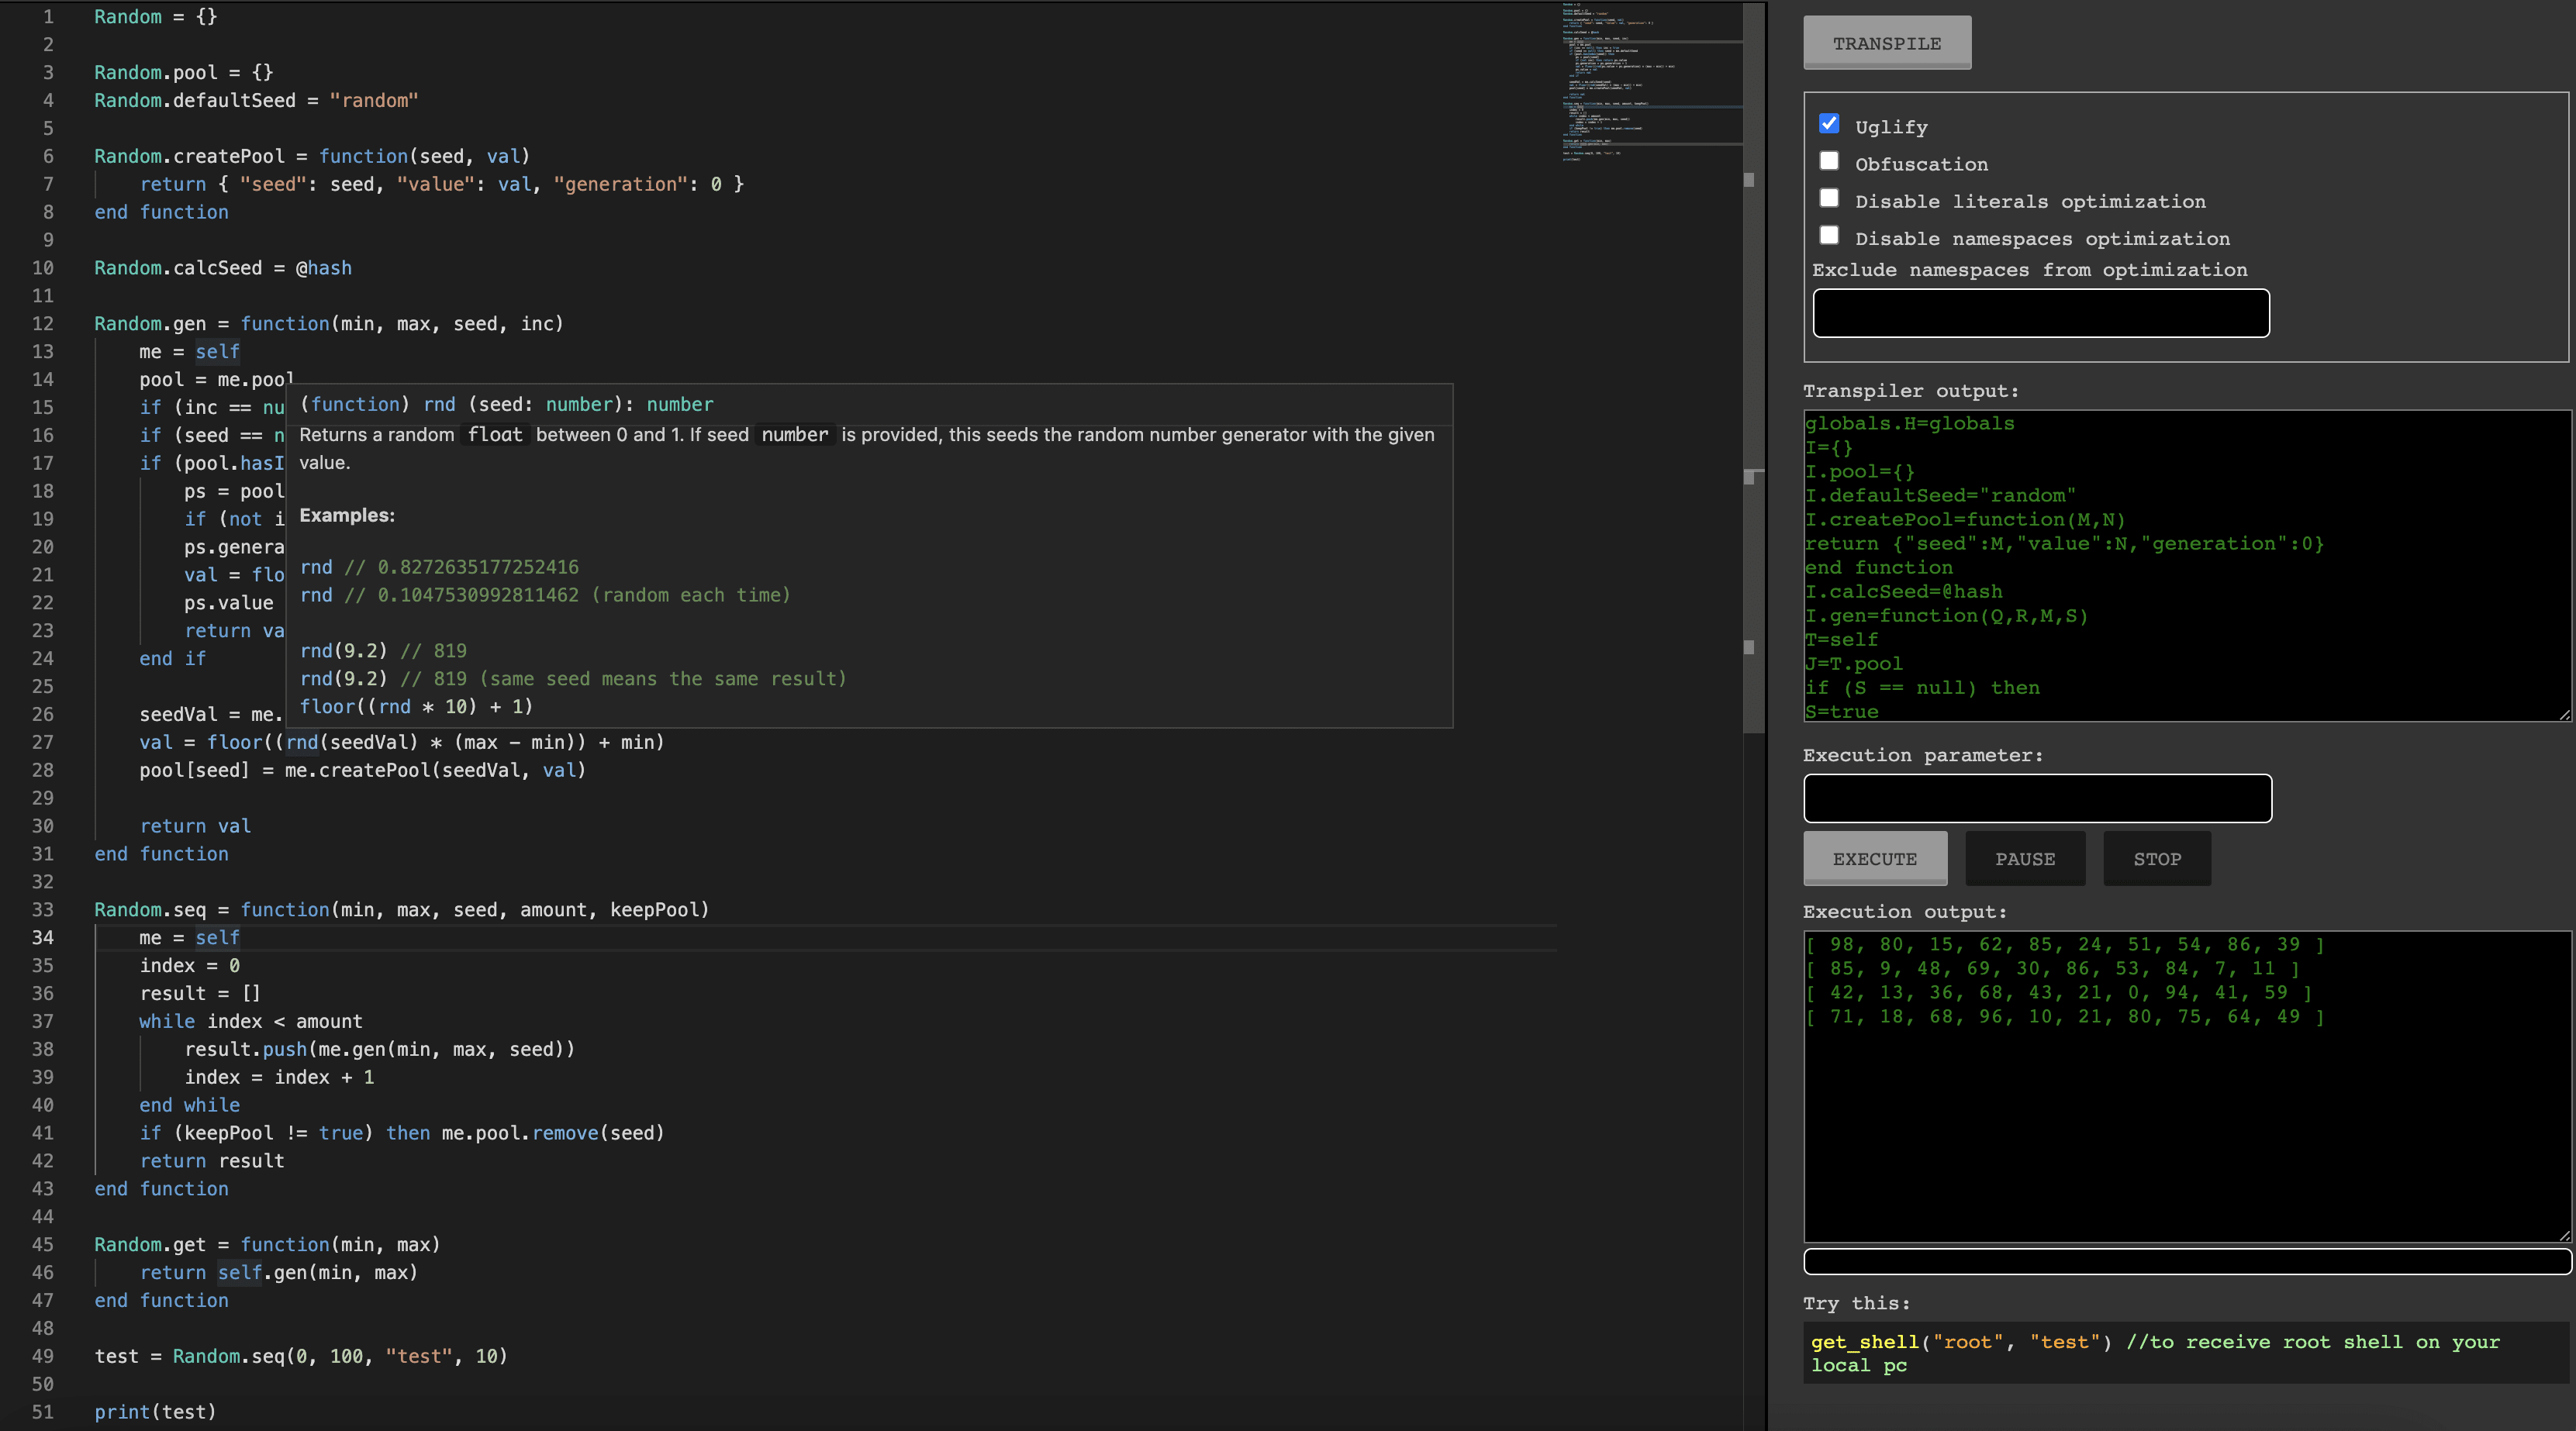Focus the Execution parameter field
Image resolution: width=2576 pixels, height=1431 pixels.
tap(2037, 798)
